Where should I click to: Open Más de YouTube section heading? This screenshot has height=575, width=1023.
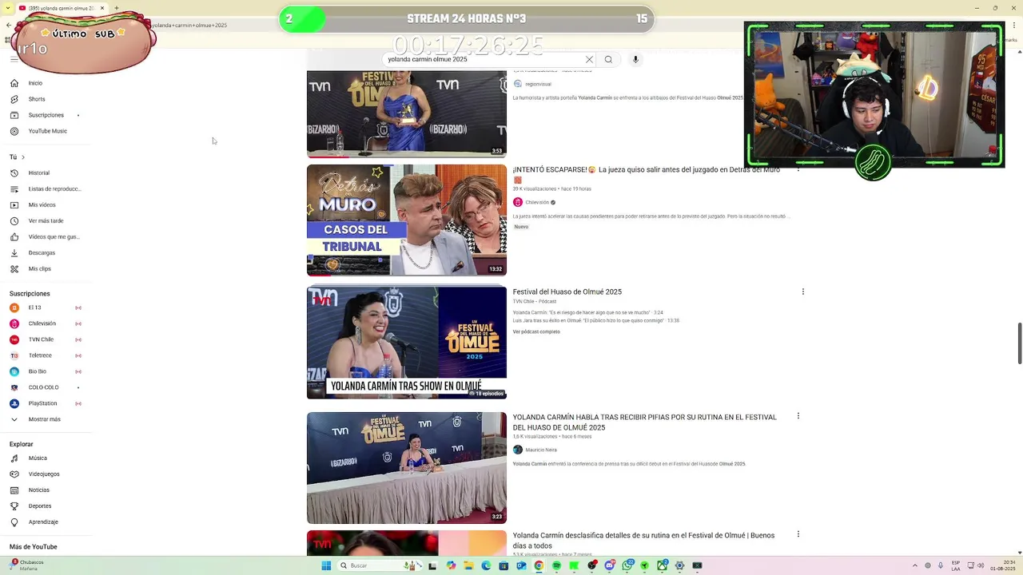tap(34, 547)
